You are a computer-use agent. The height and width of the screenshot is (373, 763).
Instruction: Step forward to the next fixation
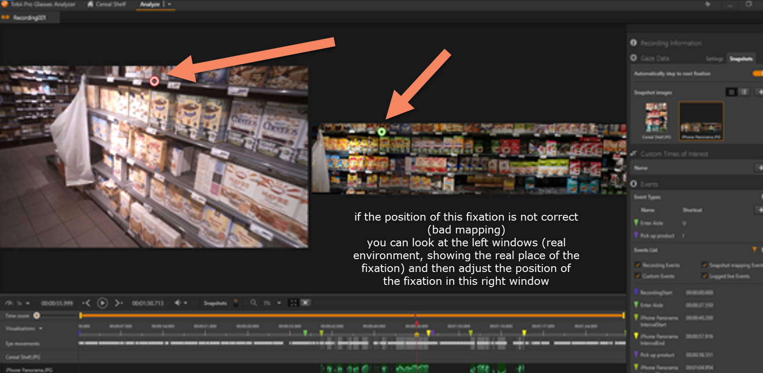click(119, 303)
